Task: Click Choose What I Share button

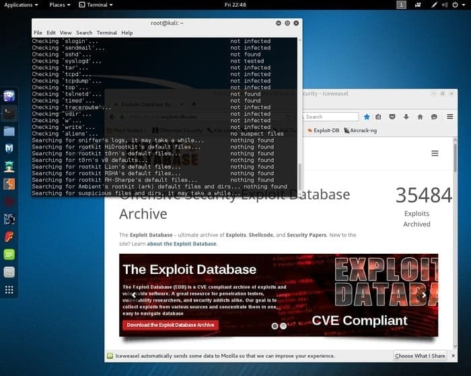Action: coord(420,356)
